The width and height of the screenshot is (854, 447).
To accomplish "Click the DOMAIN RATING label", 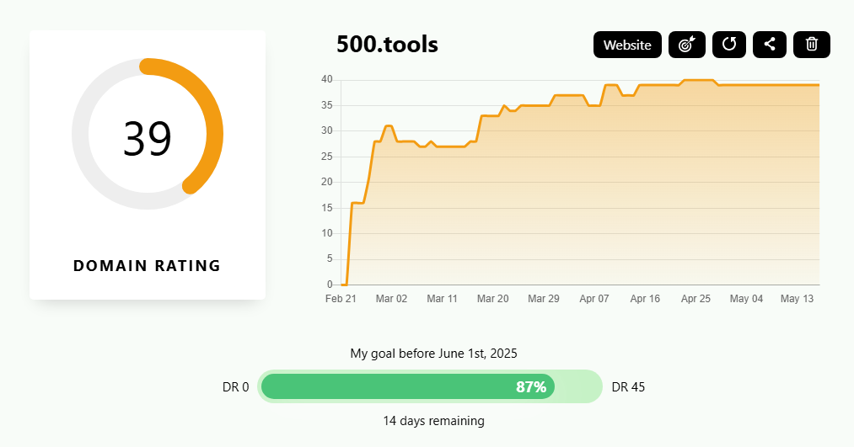I will (148, 266).
